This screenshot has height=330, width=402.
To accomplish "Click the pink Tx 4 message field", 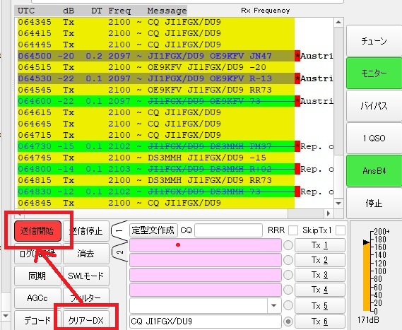I will tap(206, 290).
